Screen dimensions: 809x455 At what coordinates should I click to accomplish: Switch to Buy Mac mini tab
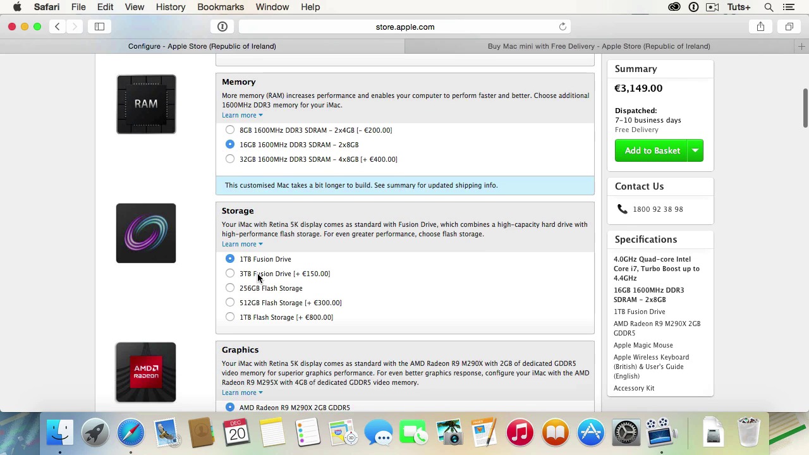coord(599,46)
